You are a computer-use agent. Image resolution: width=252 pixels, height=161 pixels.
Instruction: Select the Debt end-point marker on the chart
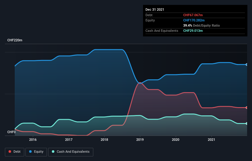pos(247,108)
